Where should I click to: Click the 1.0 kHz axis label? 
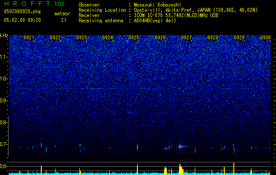click(4, 79)
